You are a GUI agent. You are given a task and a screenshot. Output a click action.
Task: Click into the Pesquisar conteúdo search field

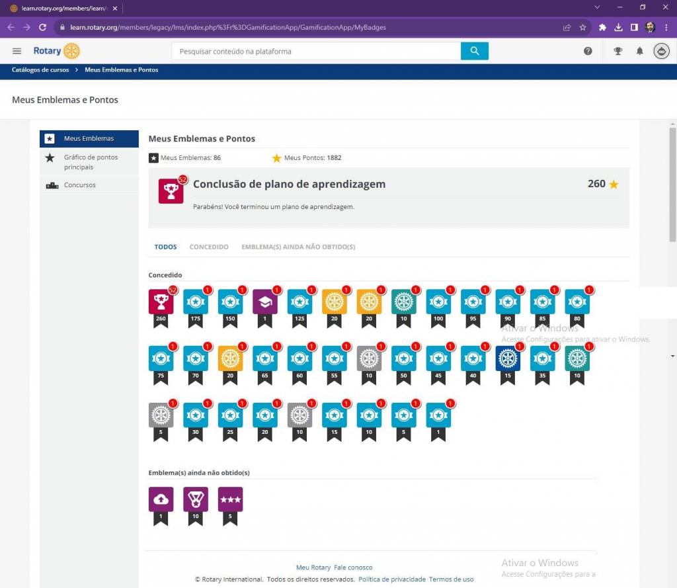[316, 51]
